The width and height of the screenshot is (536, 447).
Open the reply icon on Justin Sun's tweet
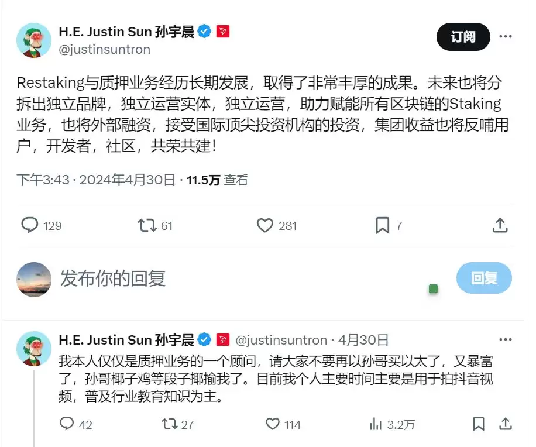click(29, 225)
